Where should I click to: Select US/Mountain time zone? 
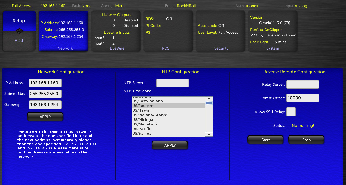(168, 124)
